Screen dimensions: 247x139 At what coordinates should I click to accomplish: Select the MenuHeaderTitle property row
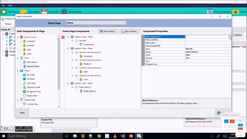pos(188,46)
